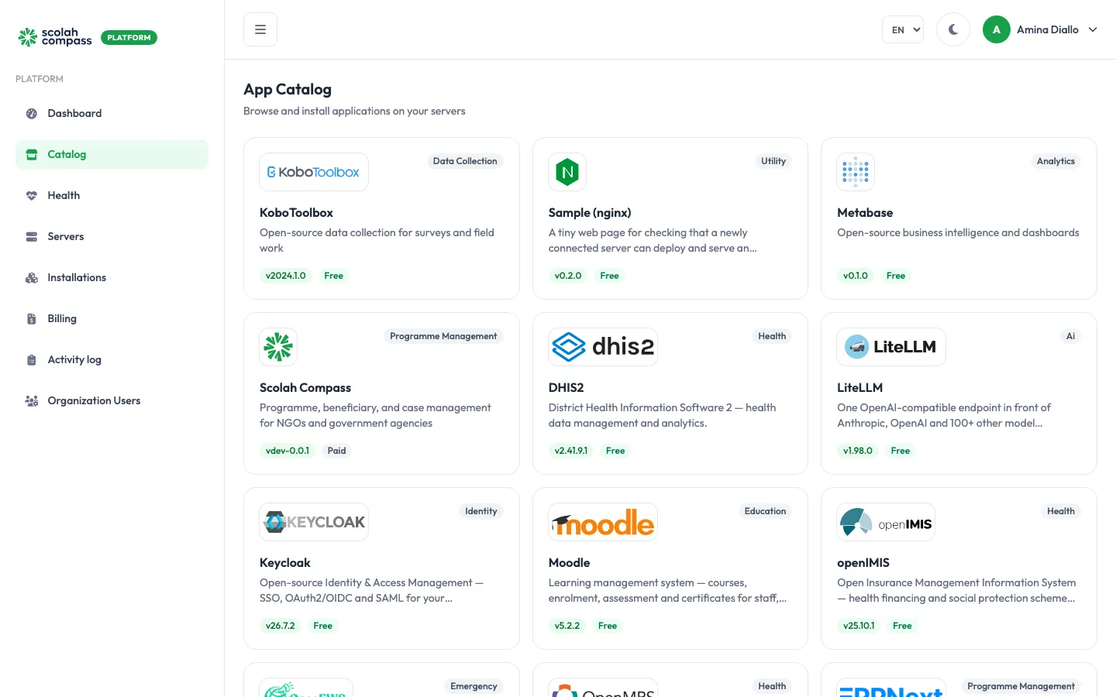Click the Keycloak logo image
This screenshot has height=697, width=1116.
click(314, 522)
